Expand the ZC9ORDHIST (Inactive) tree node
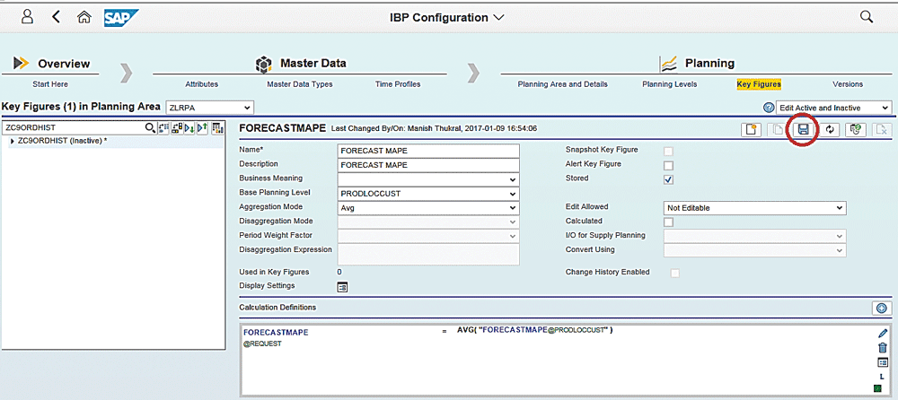 pyautogui.click(x=13, y=141)
